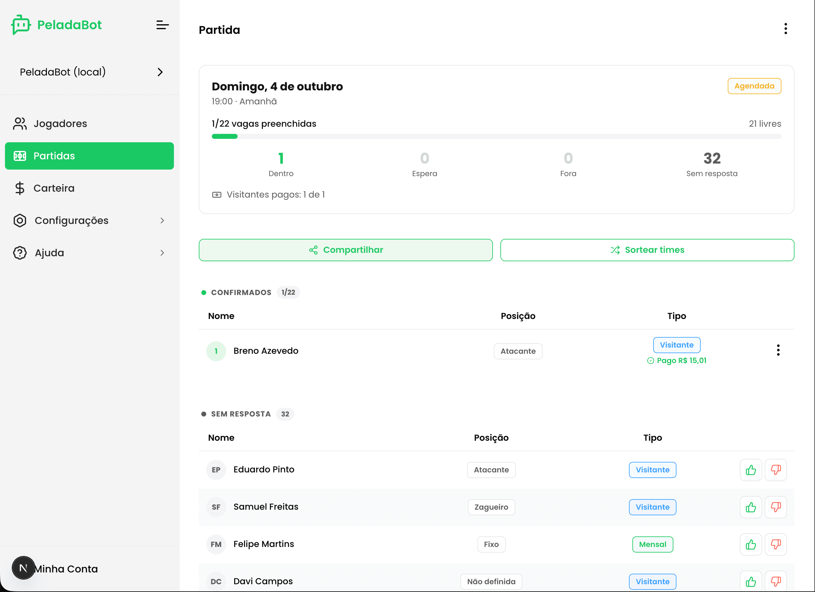815x592 pixels.
Task: Click the '1 Dentro' counter
Action: click(x=281, y=165)
